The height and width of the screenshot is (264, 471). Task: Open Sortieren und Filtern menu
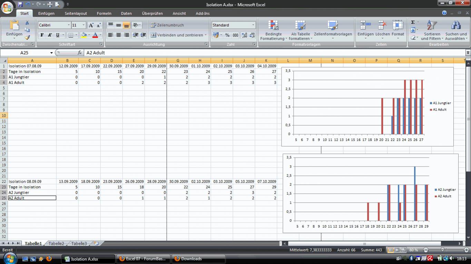(432, 30)
